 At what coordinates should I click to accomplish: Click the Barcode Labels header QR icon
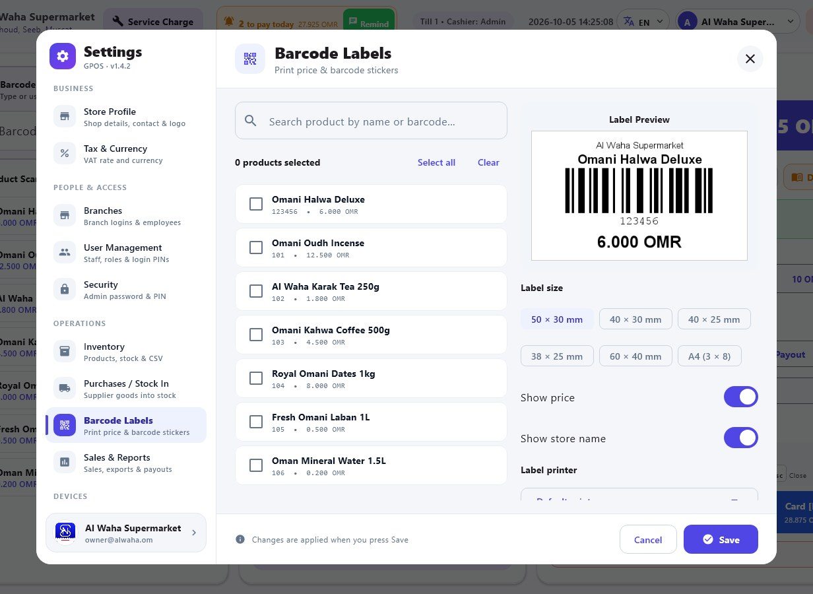[250, 59]
